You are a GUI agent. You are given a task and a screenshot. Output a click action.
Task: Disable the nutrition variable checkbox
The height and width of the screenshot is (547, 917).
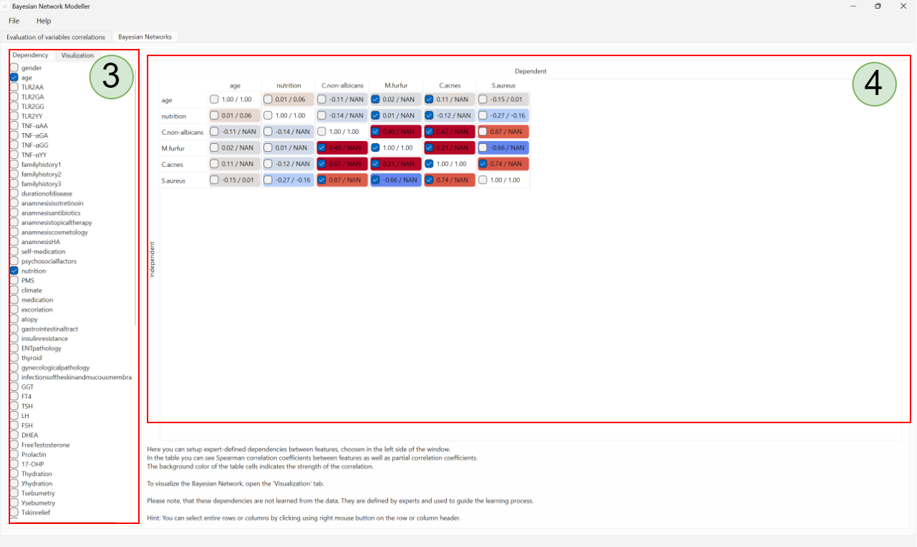13,271
